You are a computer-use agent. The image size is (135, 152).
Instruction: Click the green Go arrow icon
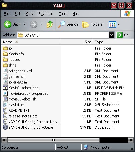click(120, 35)
